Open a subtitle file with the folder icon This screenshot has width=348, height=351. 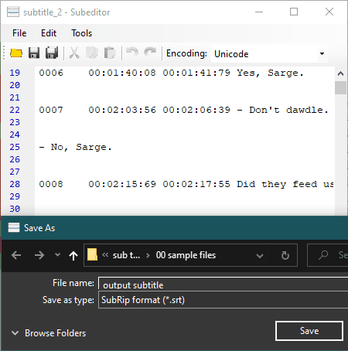click(x=16, y=53)
